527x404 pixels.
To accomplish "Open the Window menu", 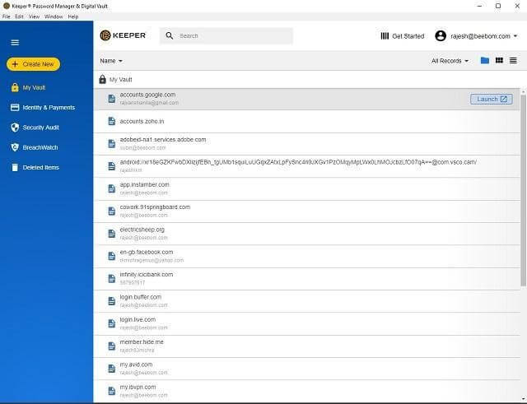I will point(54,16).
